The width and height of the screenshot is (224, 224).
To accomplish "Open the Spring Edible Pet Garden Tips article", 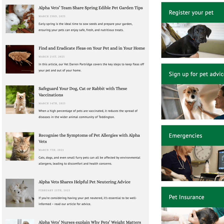I will coord(91,8).
